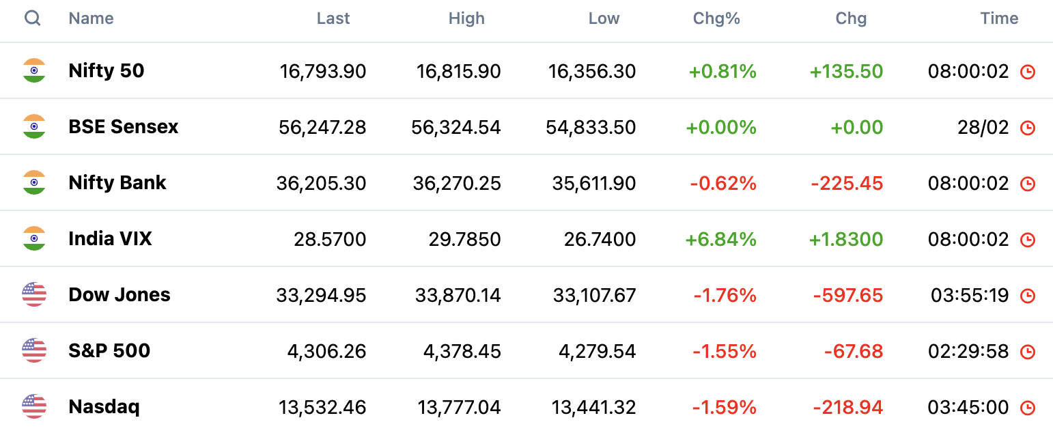Click the US flag beside Dow Jones

34,294
